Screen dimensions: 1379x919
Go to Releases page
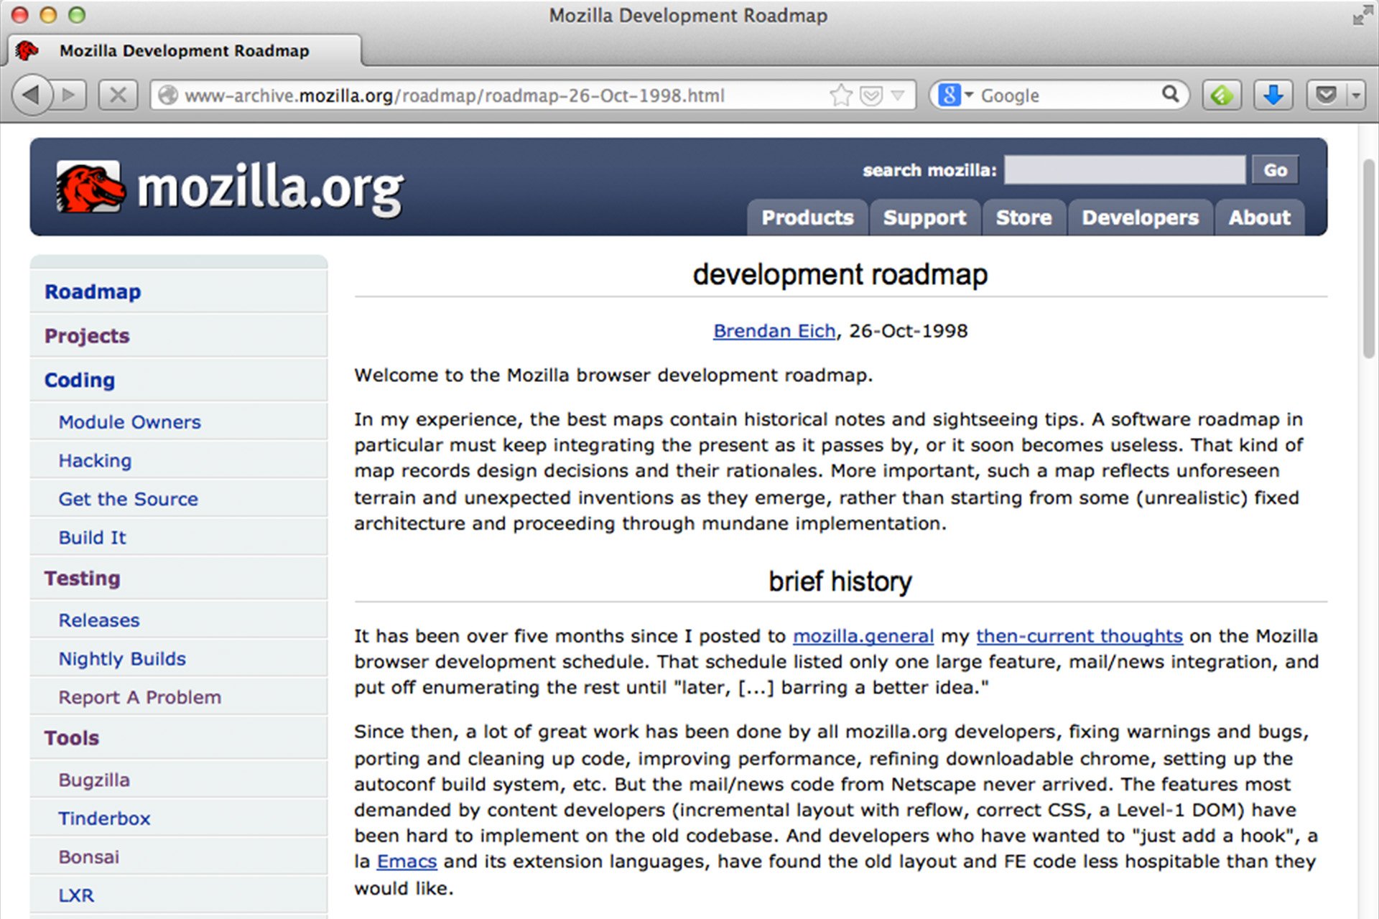pyautogui.click(x=99, y=620)
